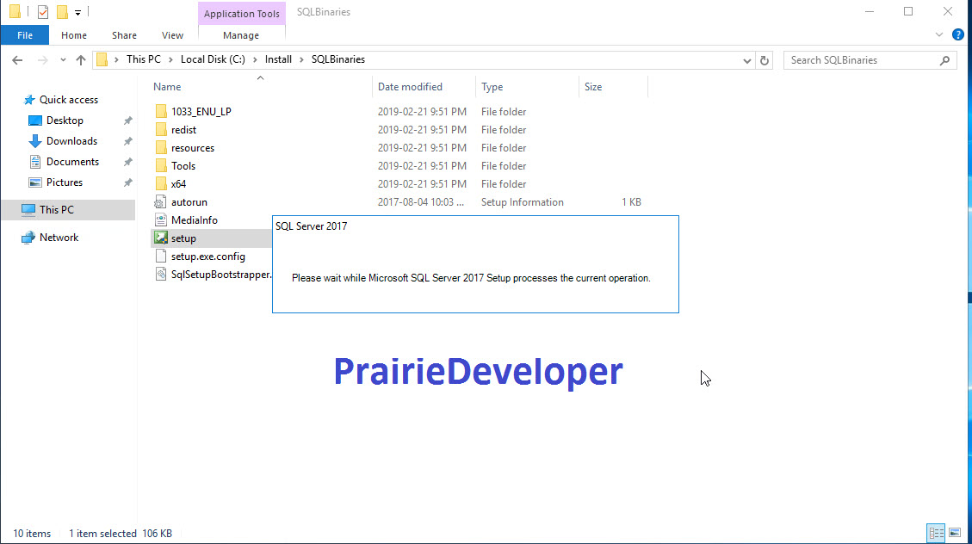The width and height of the screenshot is (972, 544).
Task: Click the MediaInfo file name
Action: [194, 220]
